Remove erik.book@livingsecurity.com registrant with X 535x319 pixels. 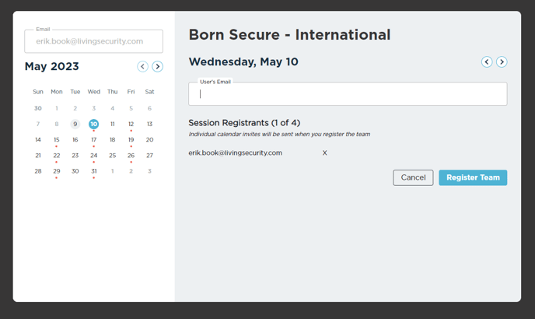pyautogui.click(x=324, y=152)
